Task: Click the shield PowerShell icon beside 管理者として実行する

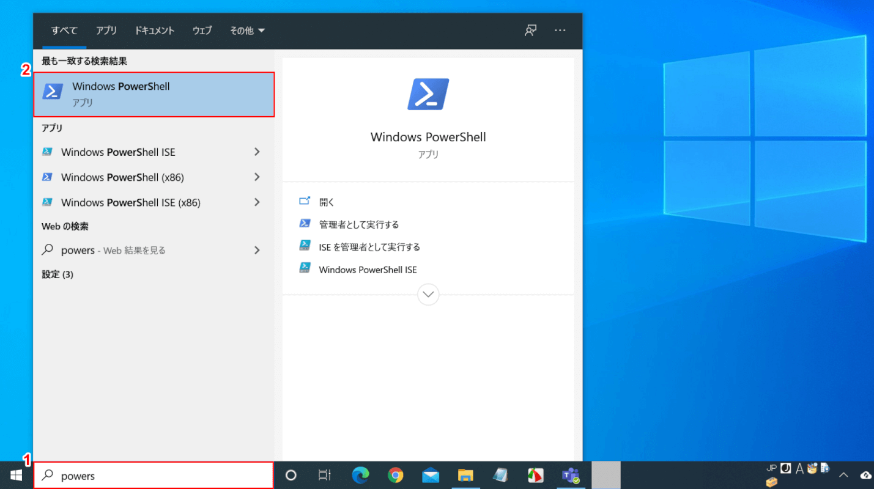Action: (x=305, y=224)
